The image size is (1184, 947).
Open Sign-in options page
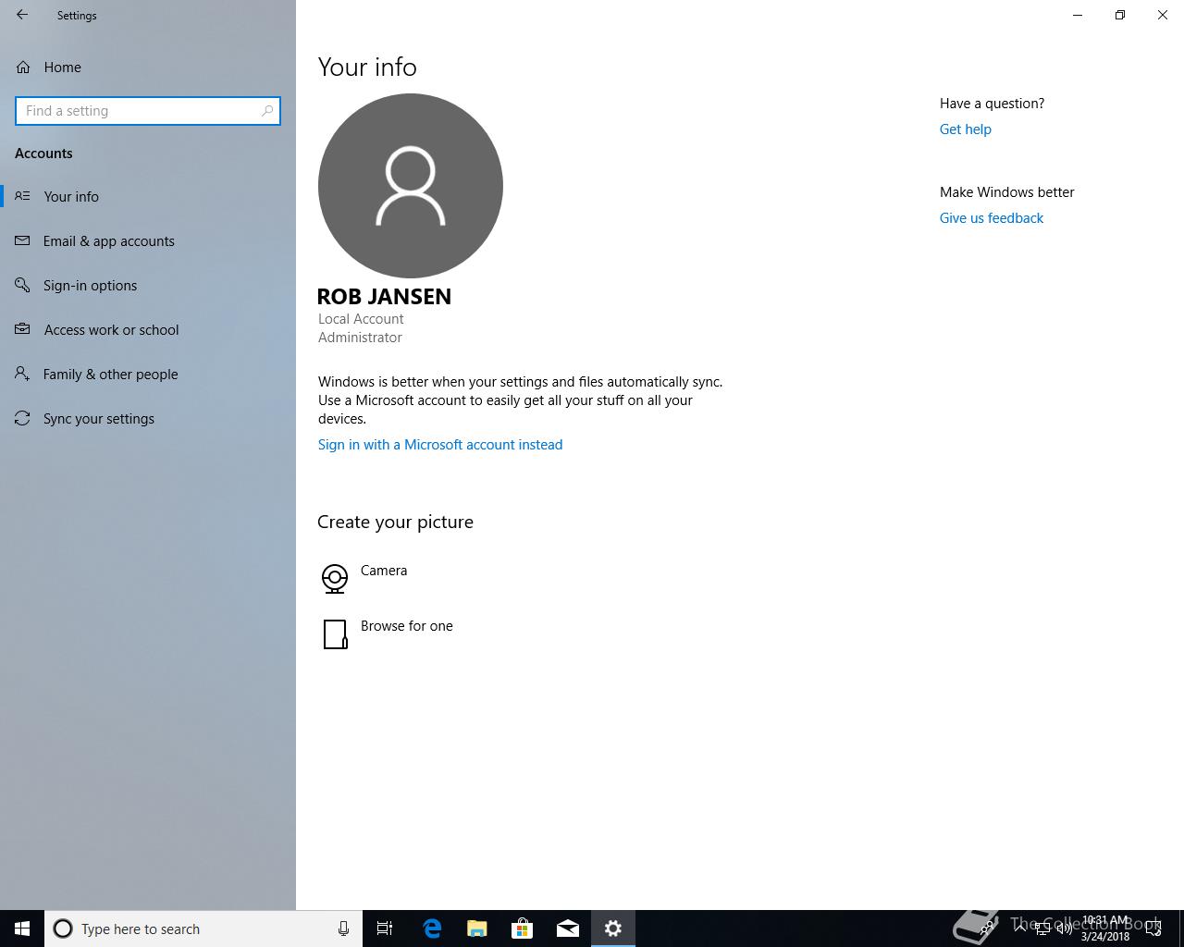click(90, 286)
